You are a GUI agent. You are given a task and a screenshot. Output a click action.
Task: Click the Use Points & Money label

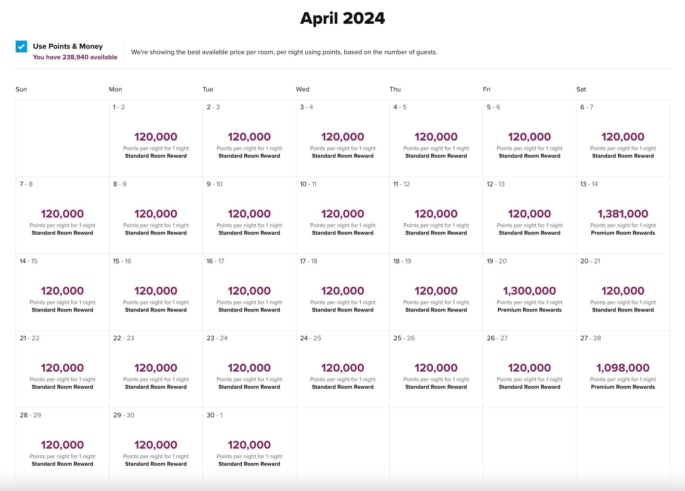coord(68,46)
